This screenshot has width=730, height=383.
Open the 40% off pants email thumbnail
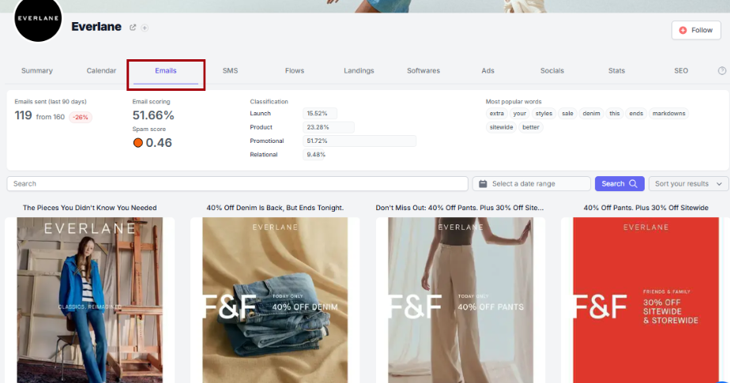tap(461, 300)
